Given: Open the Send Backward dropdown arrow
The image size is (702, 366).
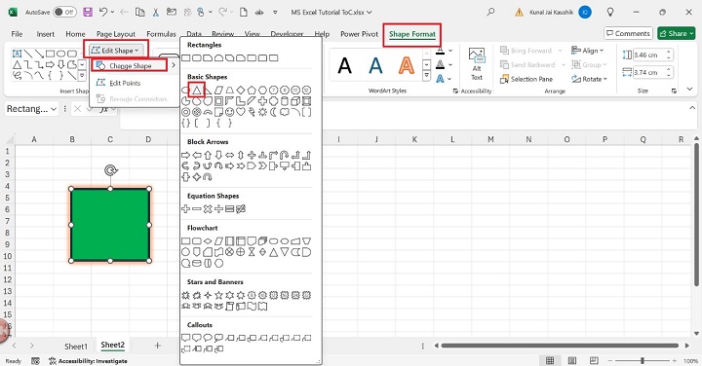Looking at the screenshot, I should tap(564, 65).
